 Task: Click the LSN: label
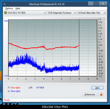[x=31, y=88]
